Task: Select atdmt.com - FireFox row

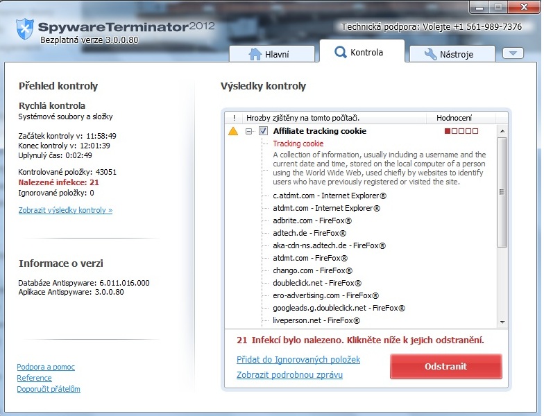Action: [310, 258]
